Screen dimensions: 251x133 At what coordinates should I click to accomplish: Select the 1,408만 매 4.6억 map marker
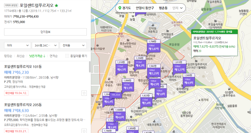coord(119,115)
